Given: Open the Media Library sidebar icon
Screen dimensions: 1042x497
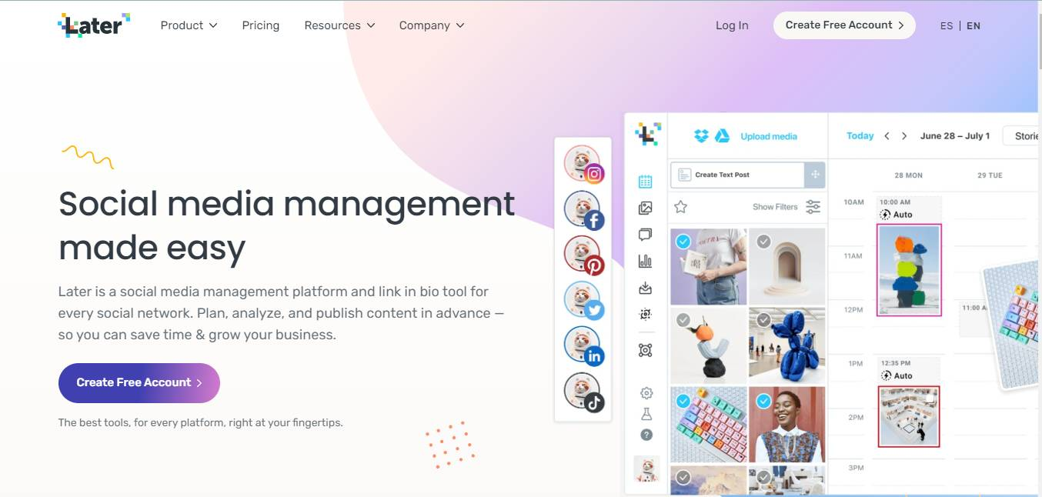Looking at the screenshot, I should coord(646,208).
